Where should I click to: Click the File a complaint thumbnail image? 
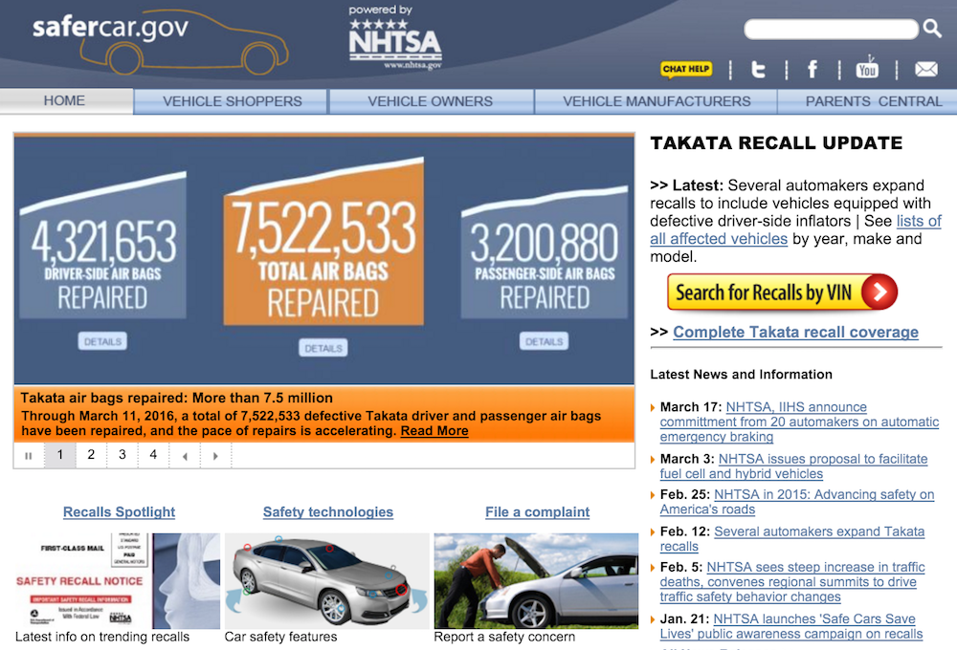coord(535,580)
